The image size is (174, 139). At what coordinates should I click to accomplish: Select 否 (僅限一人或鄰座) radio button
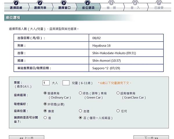(x=80, y=118)
